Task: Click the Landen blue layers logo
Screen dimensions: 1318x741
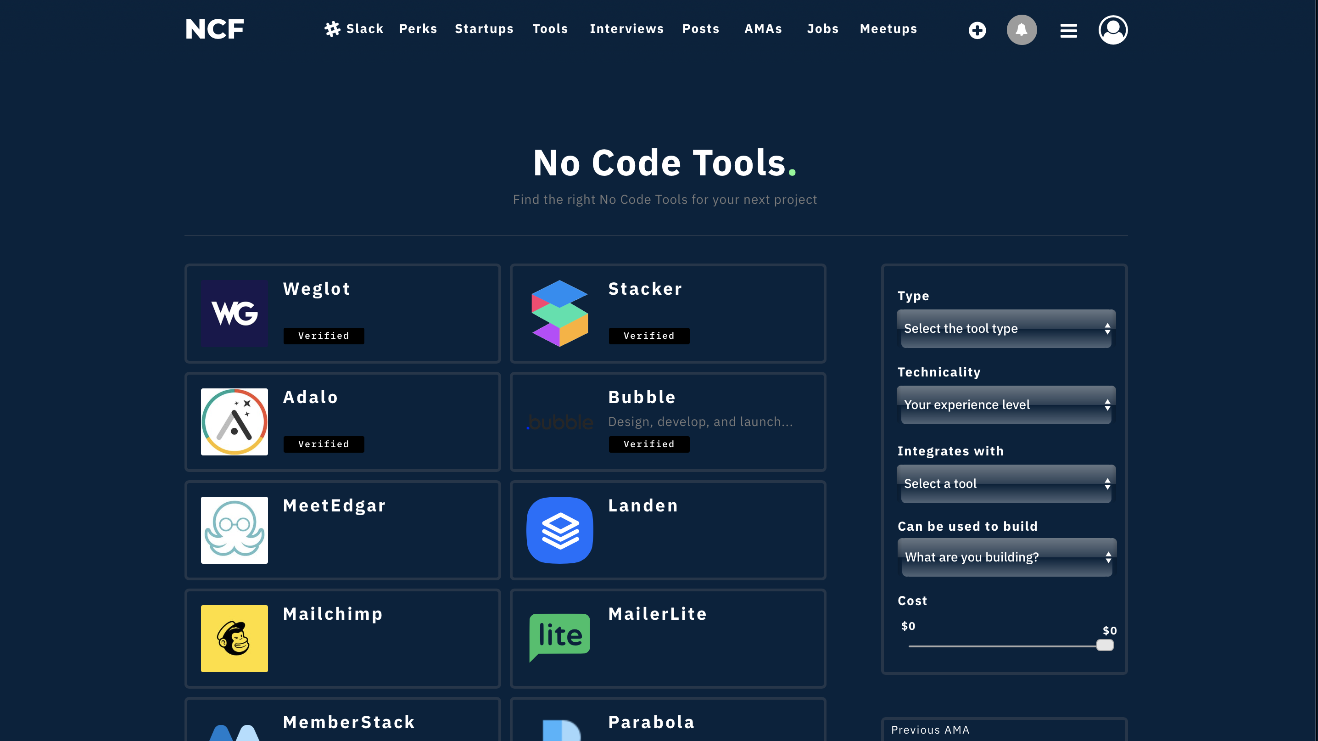Action: 560,530
